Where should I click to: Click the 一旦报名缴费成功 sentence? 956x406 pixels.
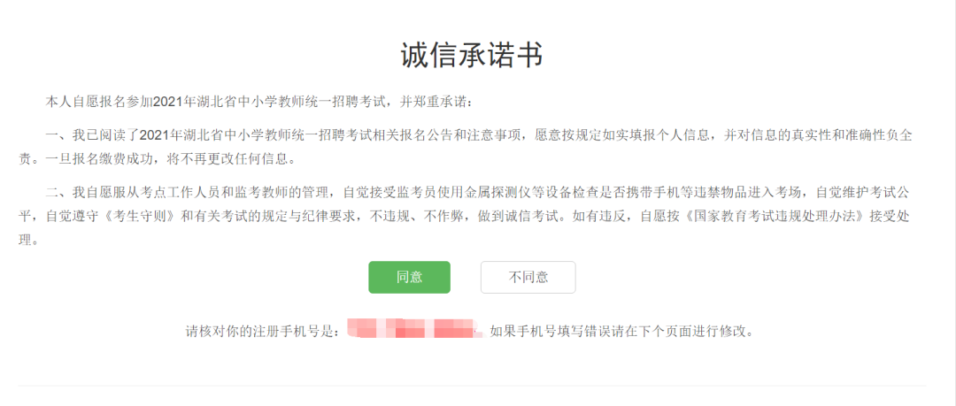coord(102,160)
